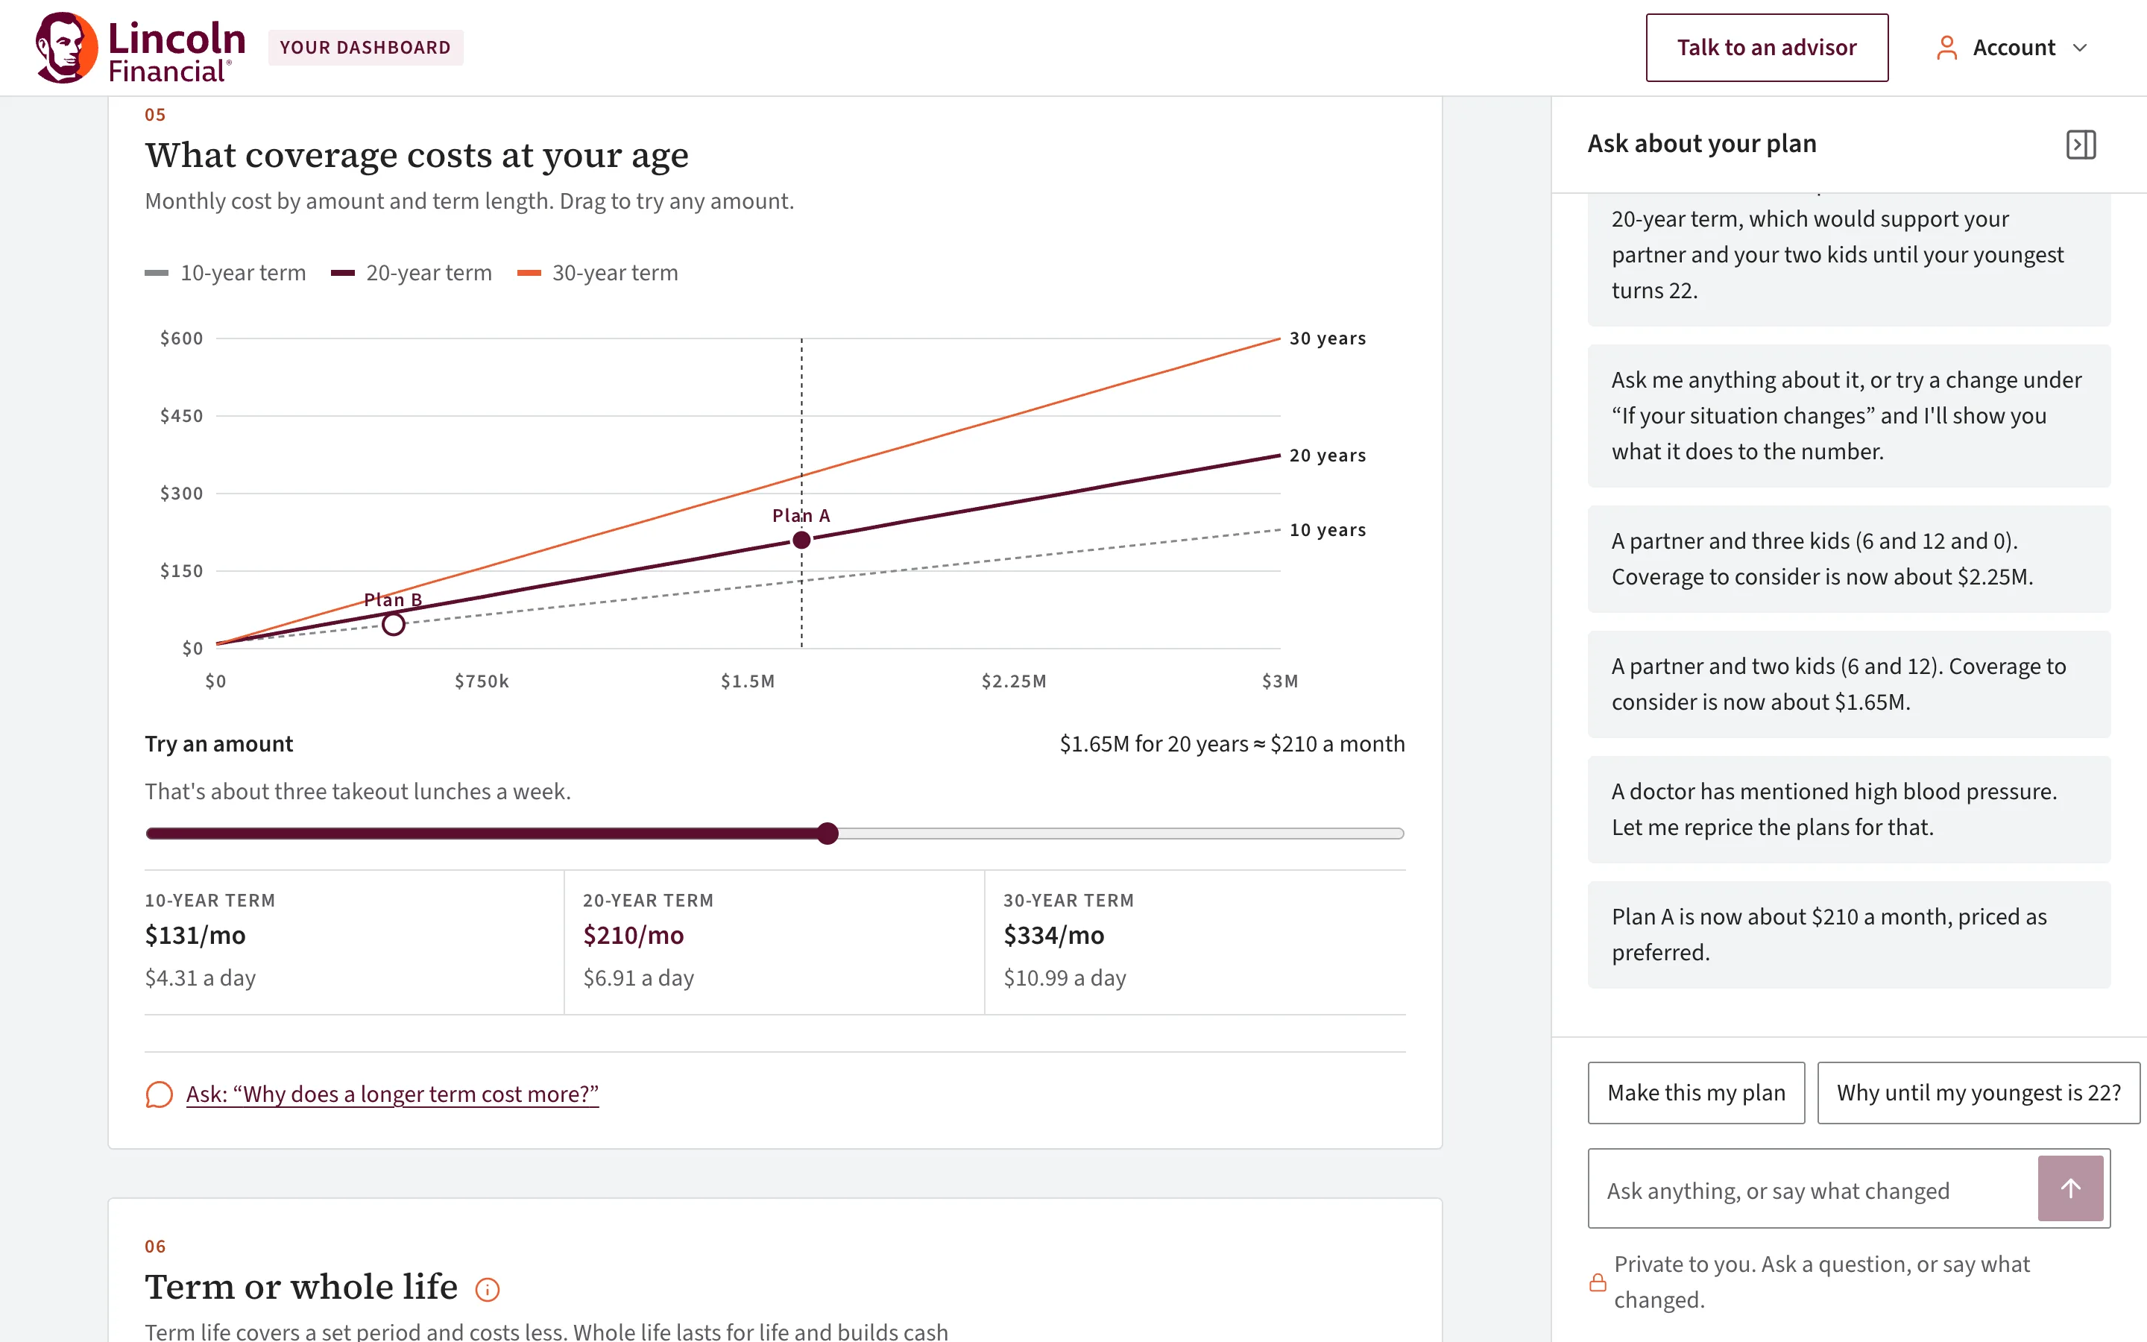Click the Make this my plan button

click(1695, 1092)
